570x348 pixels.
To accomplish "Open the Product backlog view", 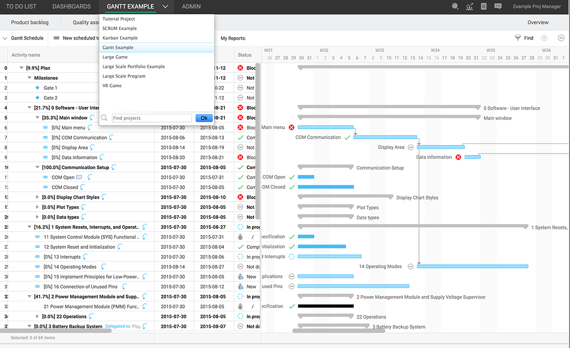I will coord(30,22).
